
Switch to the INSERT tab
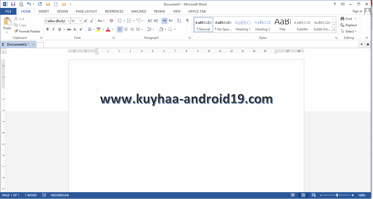(x=44, y=11)
